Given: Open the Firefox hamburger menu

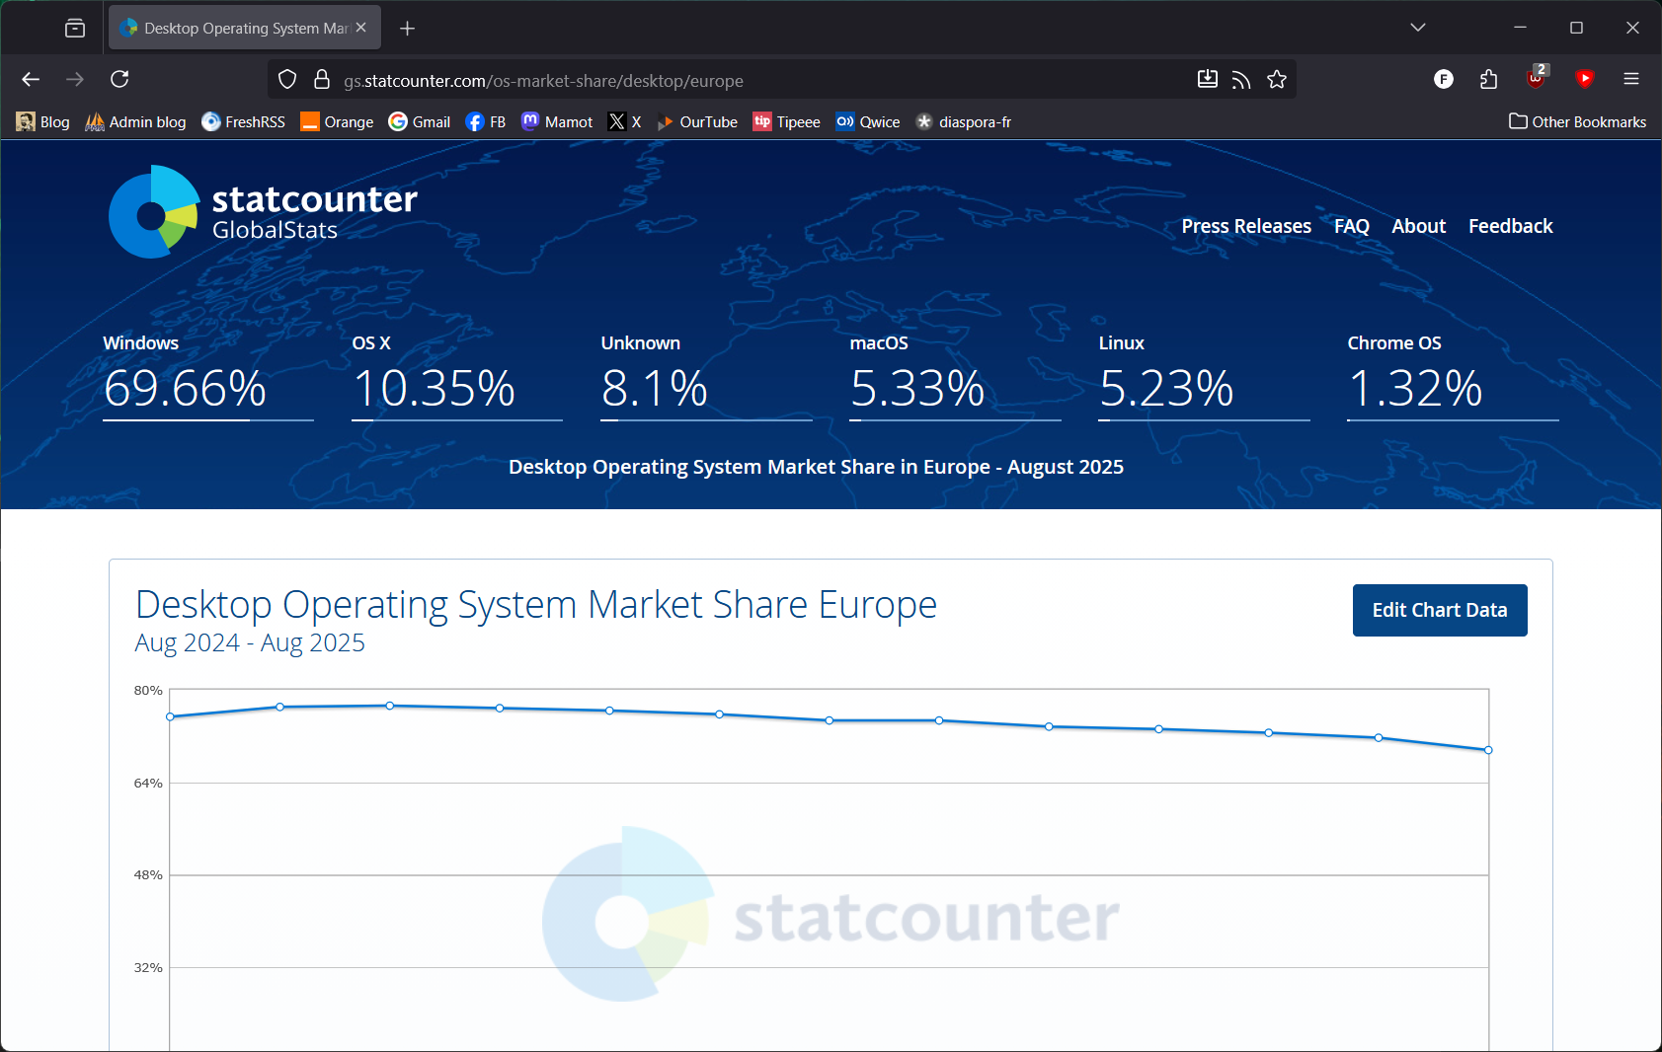Looking at the screenshot, I should (1631, 79).
